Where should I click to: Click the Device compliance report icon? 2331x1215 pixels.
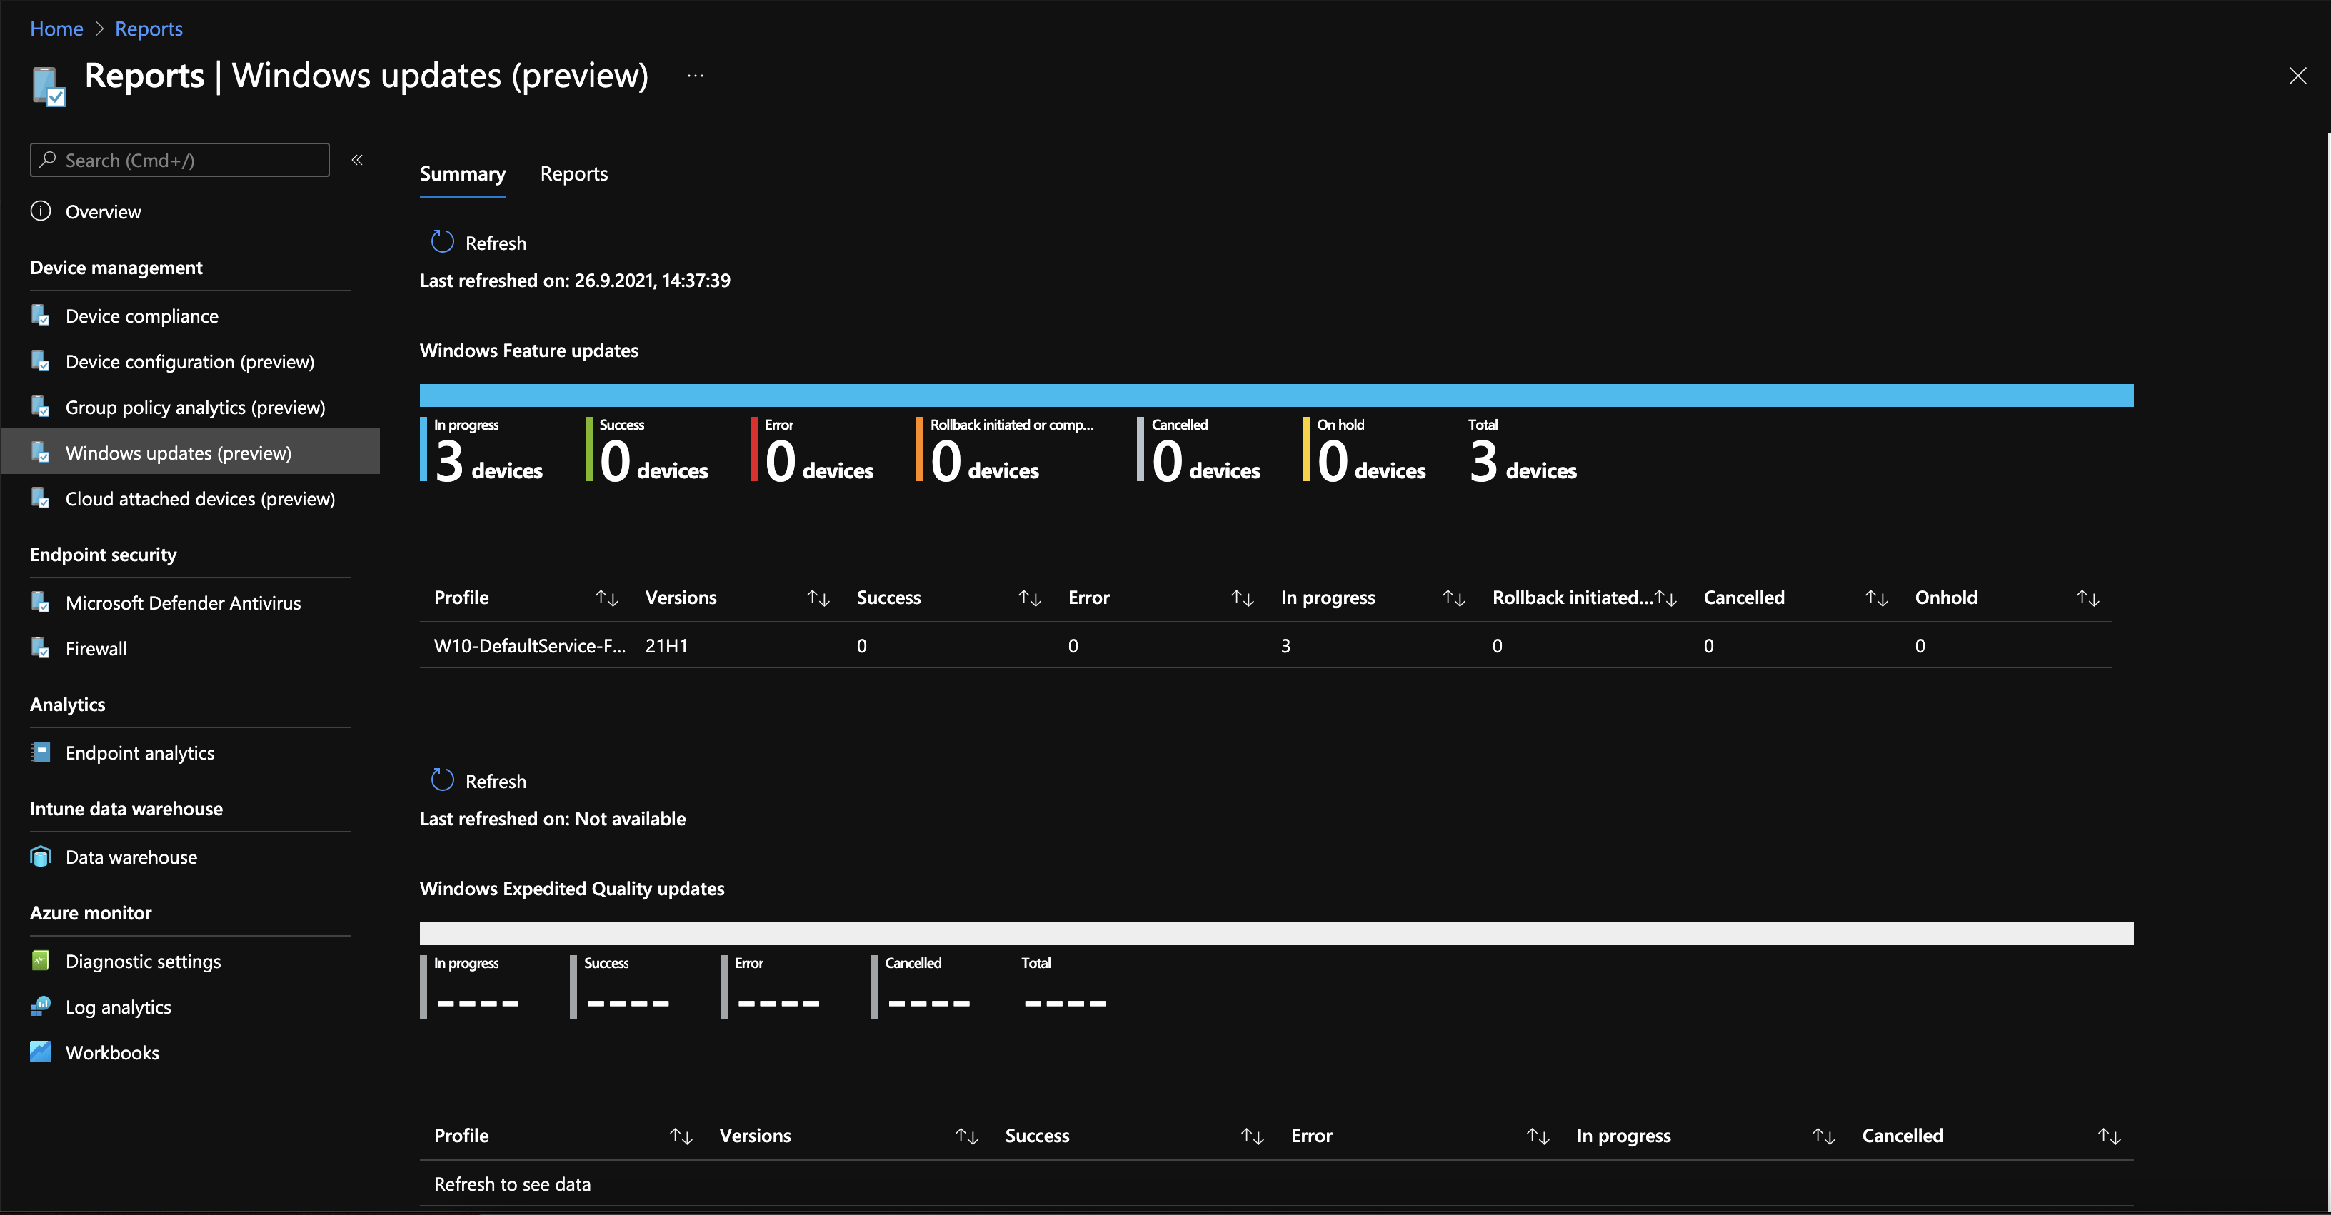pyautogui.click(x=41, y=316)
